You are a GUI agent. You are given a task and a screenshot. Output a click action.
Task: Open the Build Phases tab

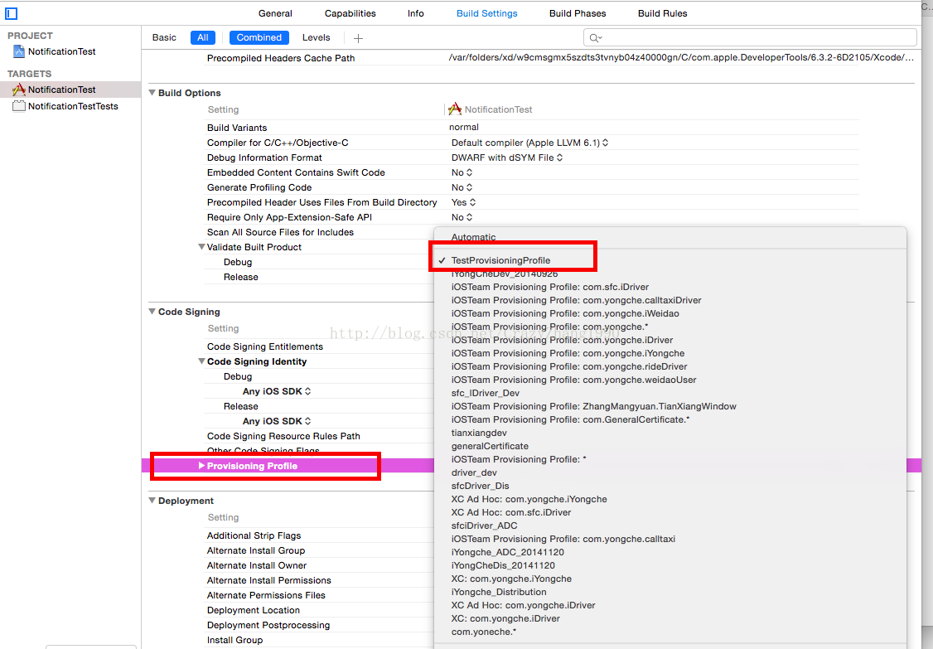coord(578,13)
